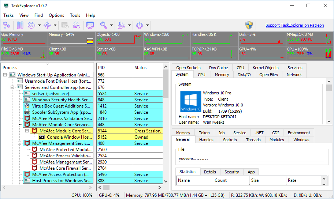Collapse the Services and Controller app node
Viewport: 334px width, 199px height.
[12, 87]
